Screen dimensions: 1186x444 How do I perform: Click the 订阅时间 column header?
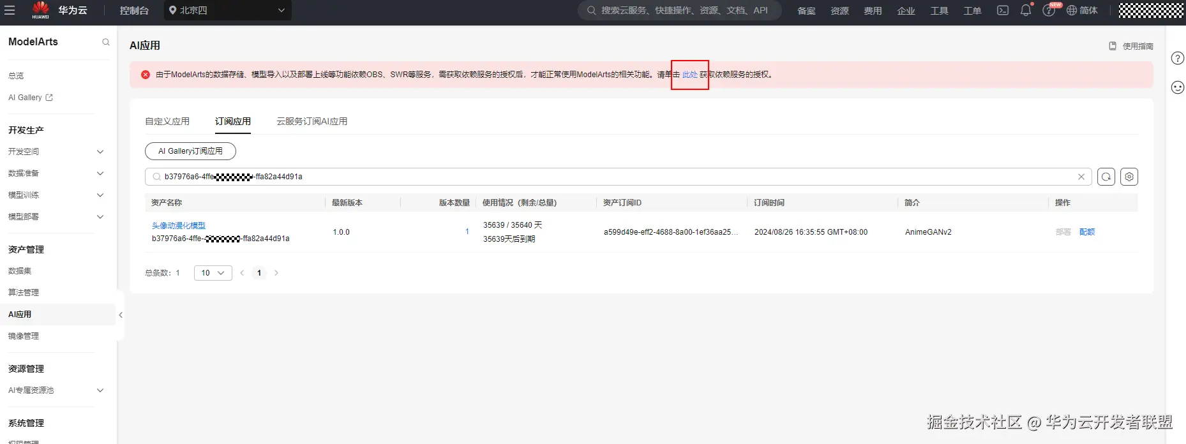769,203
